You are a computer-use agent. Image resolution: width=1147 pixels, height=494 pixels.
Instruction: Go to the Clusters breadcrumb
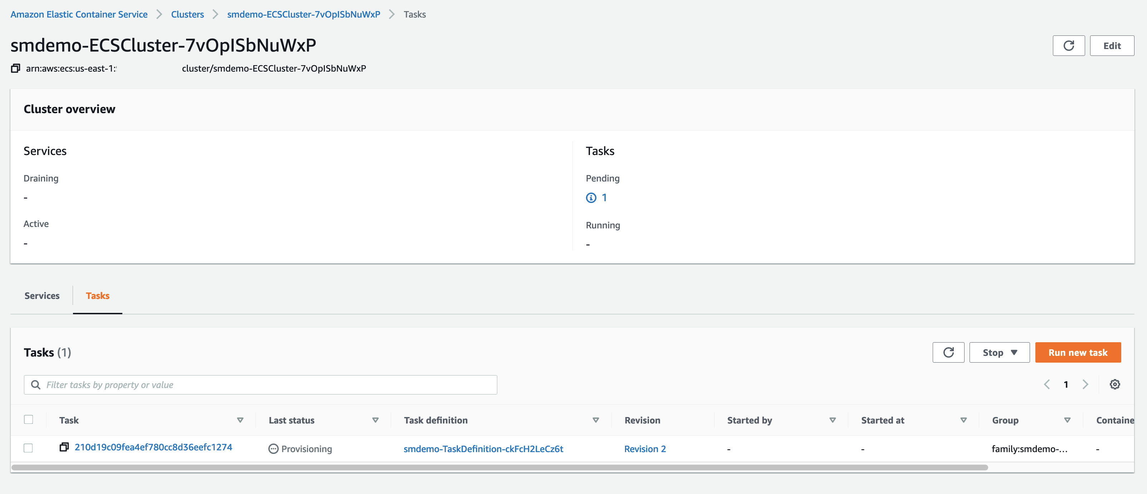click(x=187, y=14)
